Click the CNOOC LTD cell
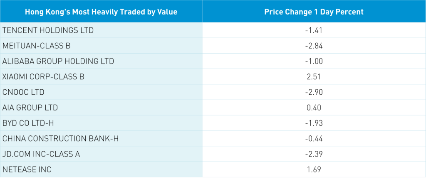Image resolution: width=426 pixels, height=179 pixels. coord(23,92)
